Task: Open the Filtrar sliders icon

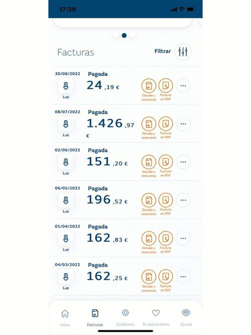Action: (183, 52)
